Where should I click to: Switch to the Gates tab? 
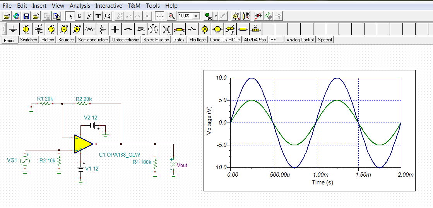(x=179, y=40)
